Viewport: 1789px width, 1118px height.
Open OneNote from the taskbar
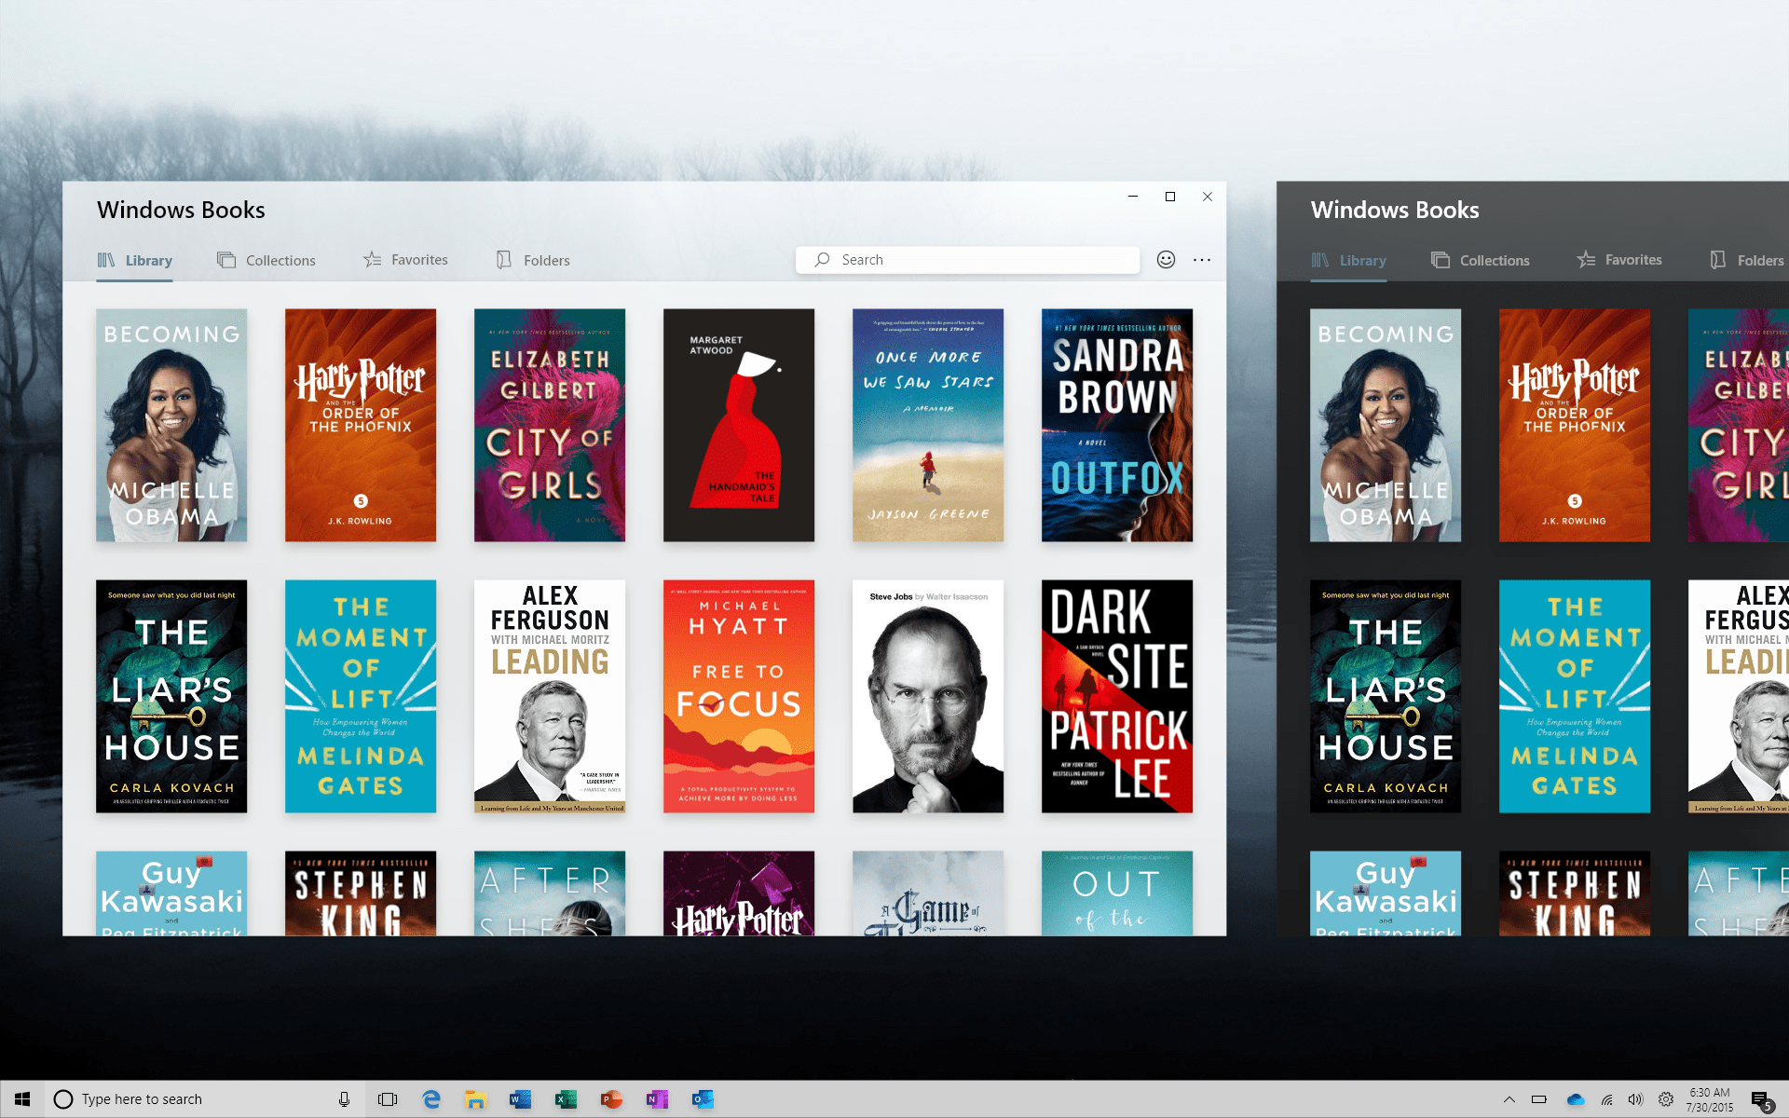pyautogui.click(x=657, y=1099)
